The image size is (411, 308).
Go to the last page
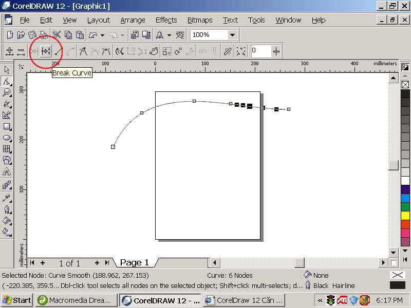[x=107, y=262]
